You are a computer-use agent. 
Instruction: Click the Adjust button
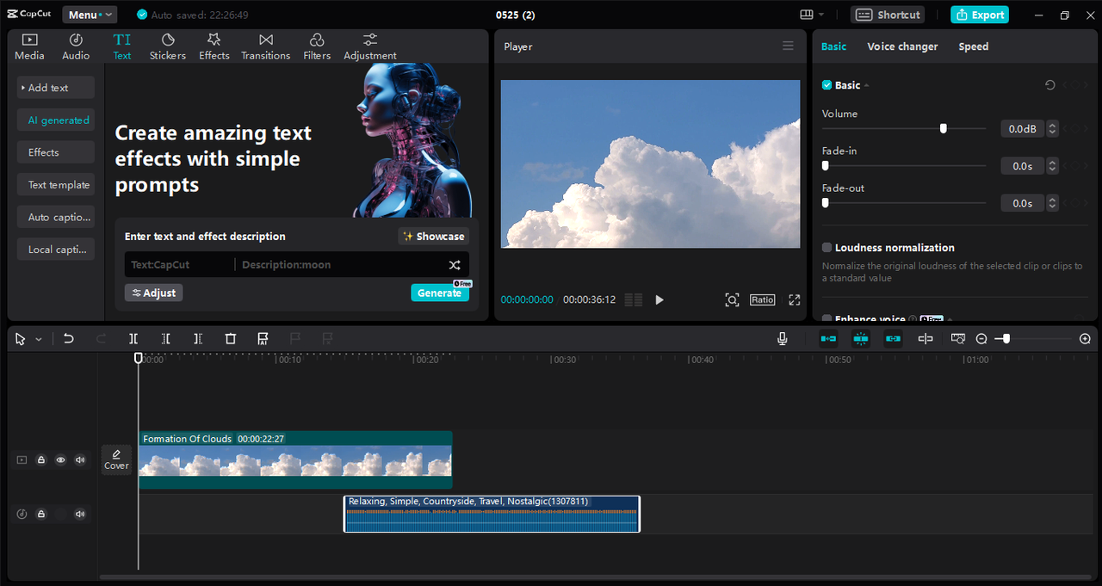pos(153,293)
